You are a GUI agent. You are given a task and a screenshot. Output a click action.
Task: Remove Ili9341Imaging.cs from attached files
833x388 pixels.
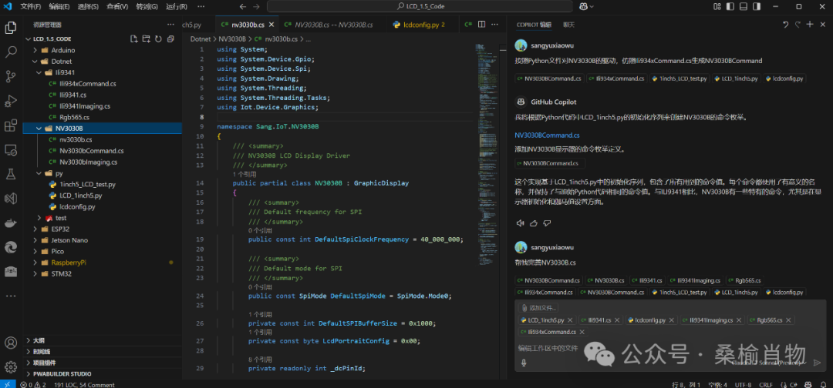tap(739, 320)
